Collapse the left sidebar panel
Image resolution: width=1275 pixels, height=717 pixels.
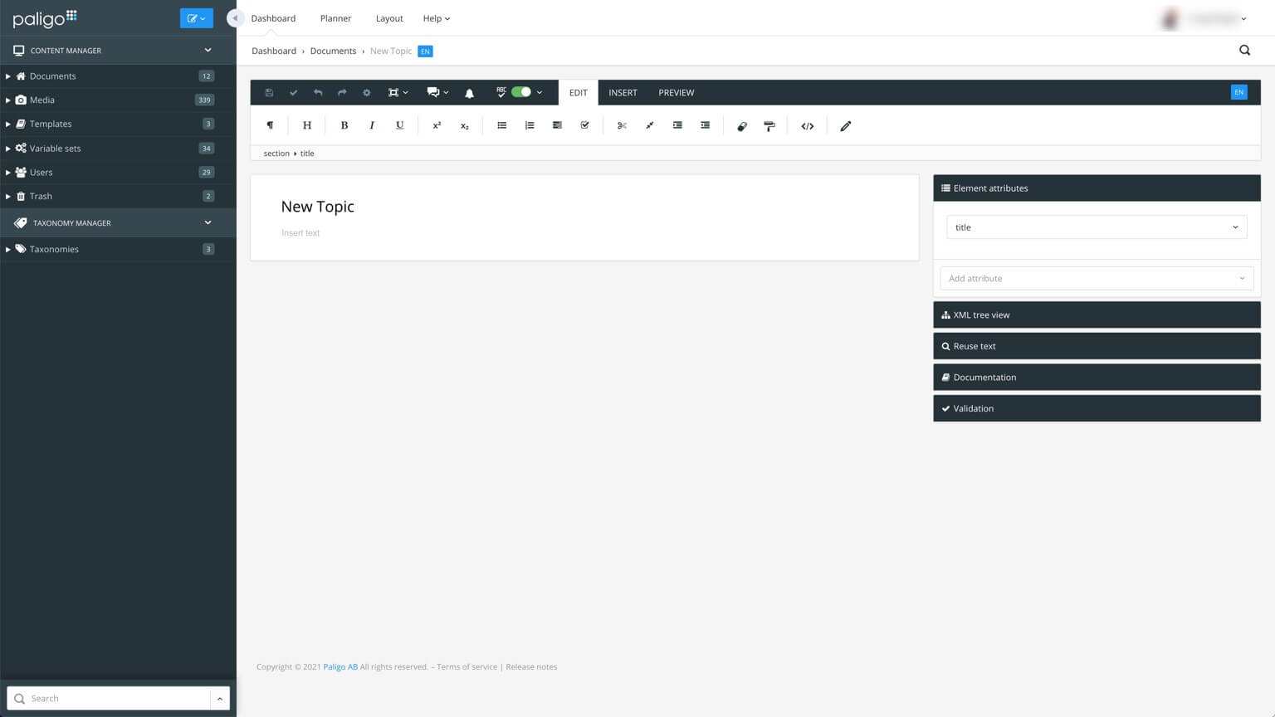pos(234,18)
